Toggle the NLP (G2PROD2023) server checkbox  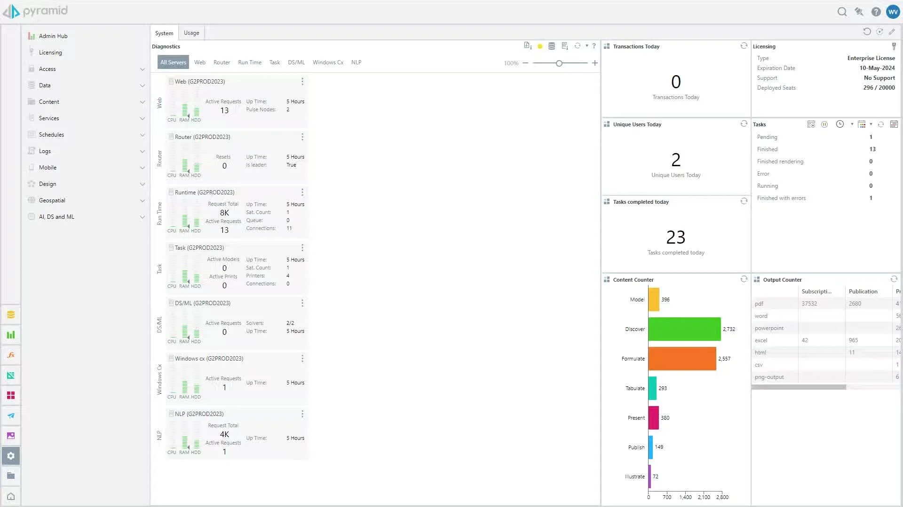[171, 414]
